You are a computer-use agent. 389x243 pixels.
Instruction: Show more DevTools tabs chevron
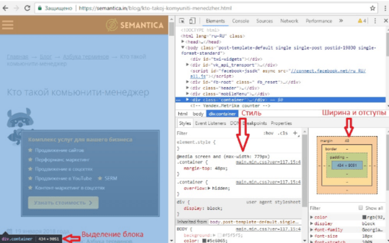pyautogui.click(x=341, y=21)
